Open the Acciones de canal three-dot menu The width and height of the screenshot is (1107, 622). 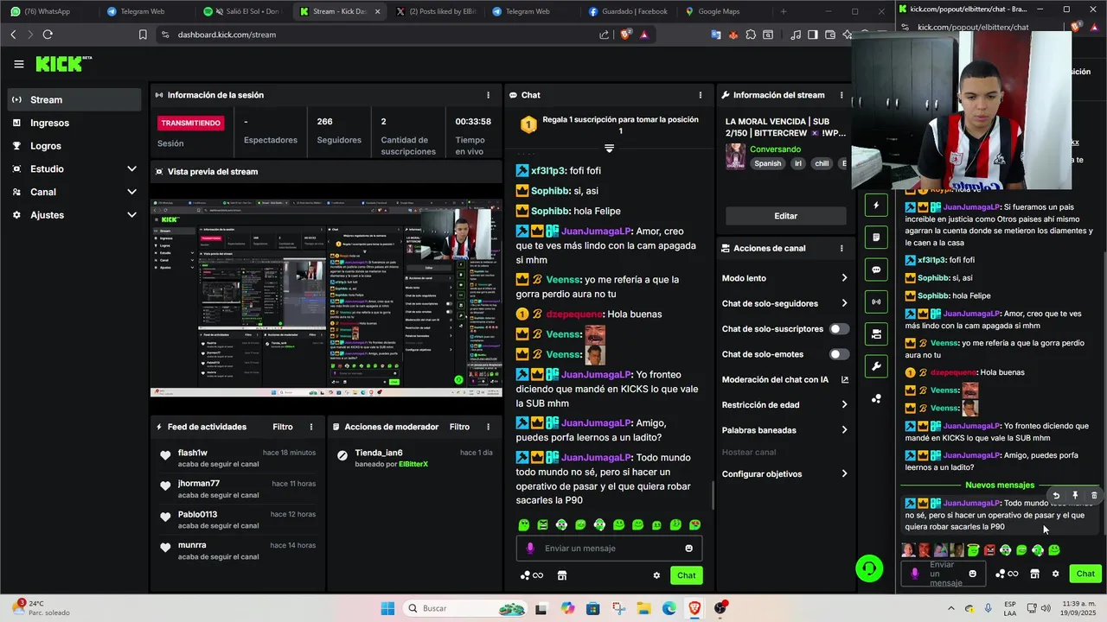[841, 248]
